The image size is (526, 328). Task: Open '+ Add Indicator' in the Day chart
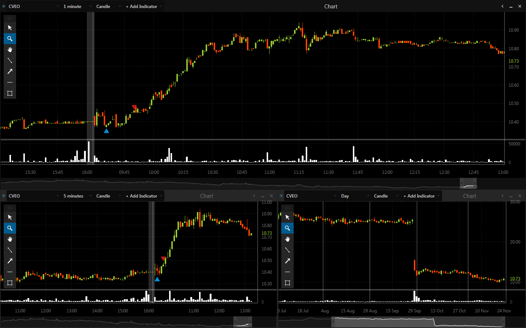point(421,196)
